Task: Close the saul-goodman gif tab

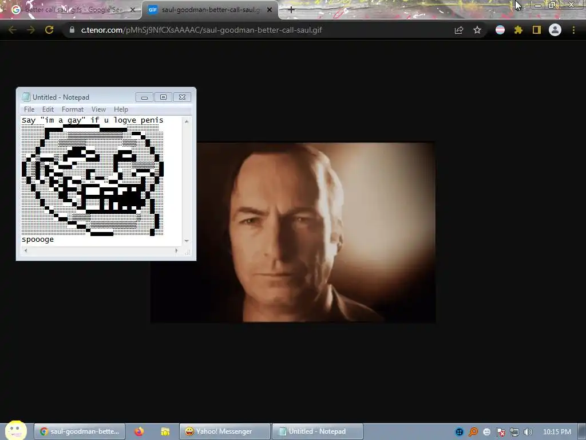Action: (270, 10)
